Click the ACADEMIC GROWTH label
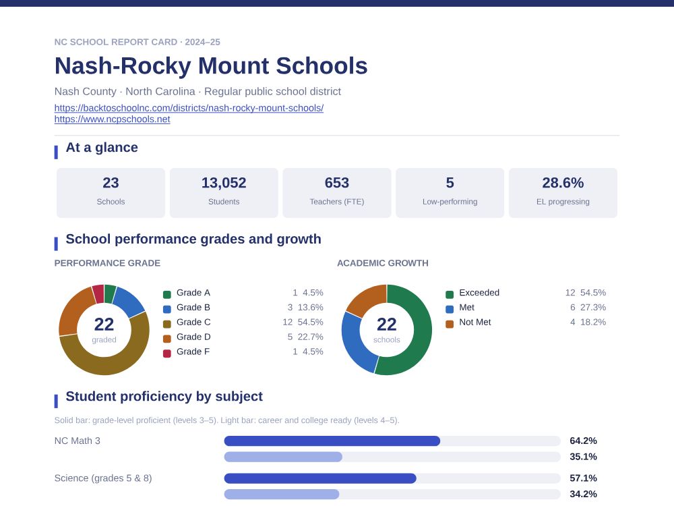The width and height of the screenshot is (674, 506). tap(383, 263)
